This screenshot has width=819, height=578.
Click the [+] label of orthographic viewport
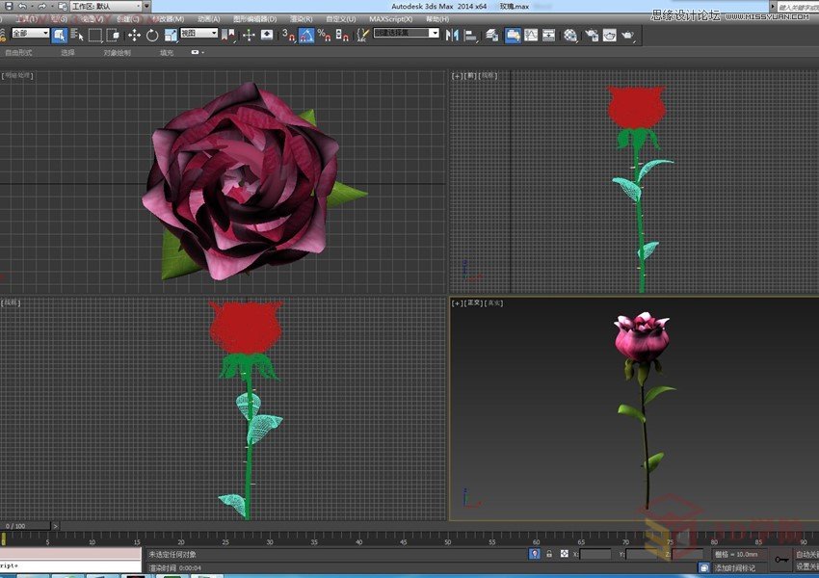[x=457, y=302]
